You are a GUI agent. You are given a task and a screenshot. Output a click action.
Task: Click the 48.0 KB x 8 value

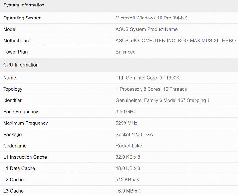pos(128,168)
